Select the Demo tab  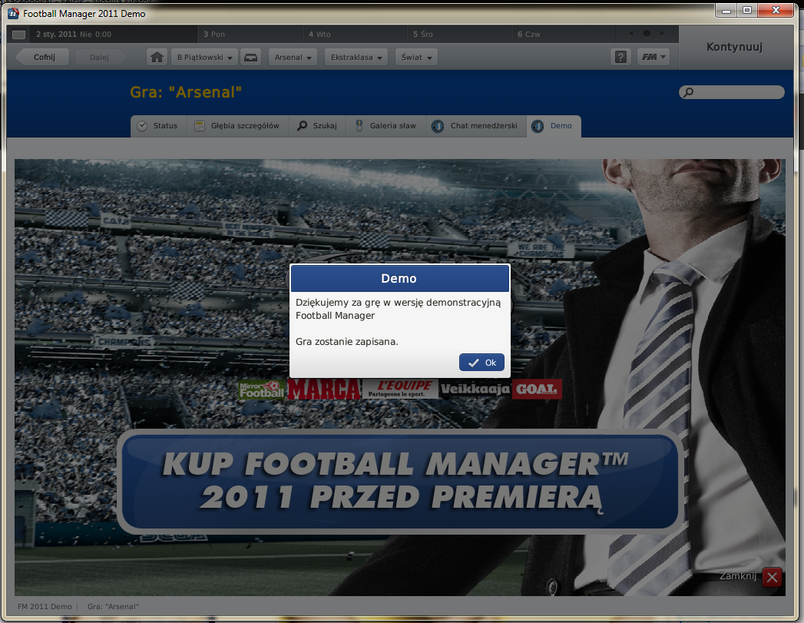(554, 126)
